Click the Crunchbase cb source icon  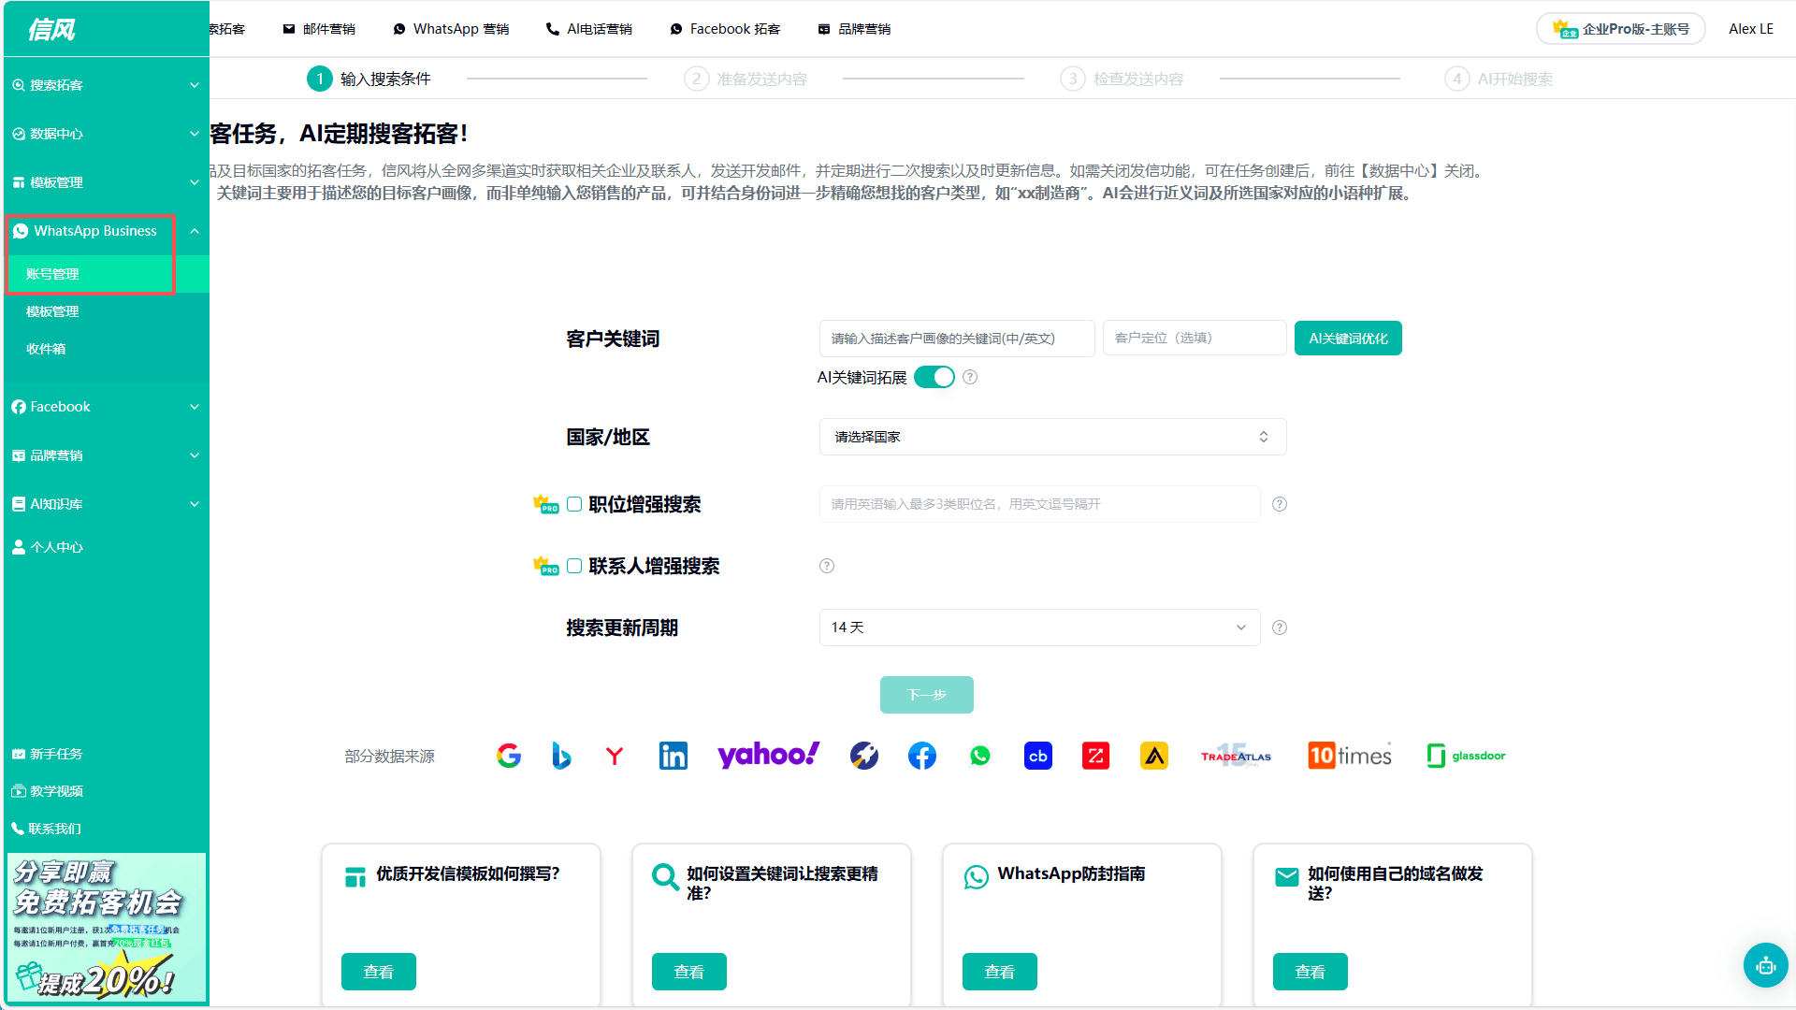tap(1037, 756)
